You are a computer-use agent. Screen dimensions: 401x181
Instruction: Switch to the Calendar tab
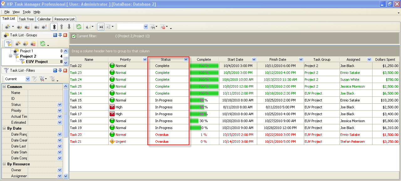click(44, 19)
